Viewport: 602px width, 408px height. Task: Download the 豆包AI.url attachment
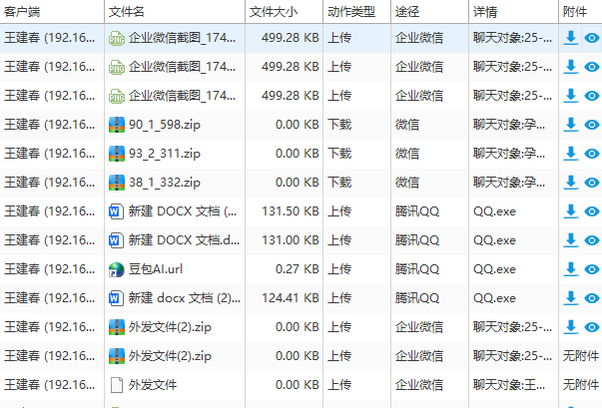coord(571,269)
